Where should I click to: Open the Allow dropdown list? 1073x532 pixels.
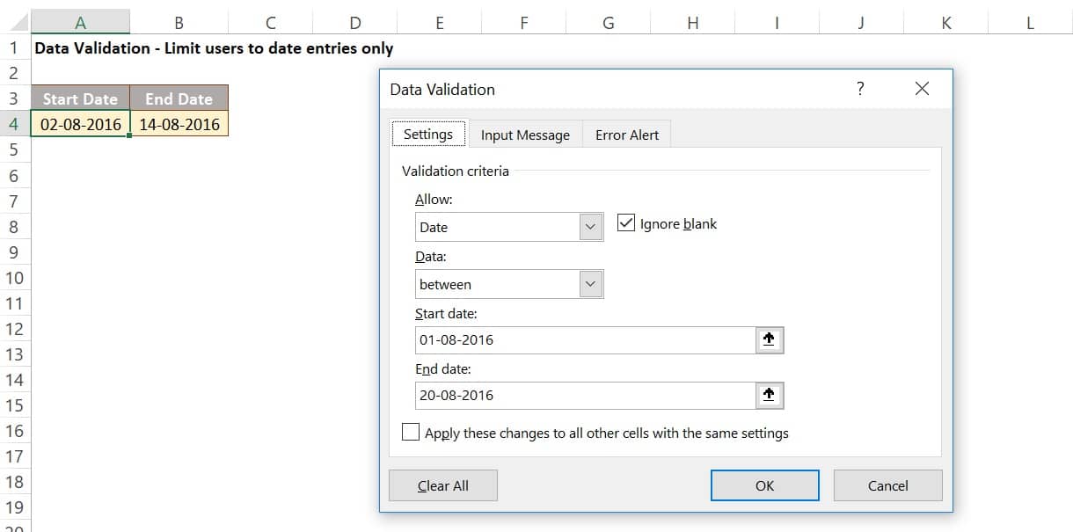(x=591, y=227)
